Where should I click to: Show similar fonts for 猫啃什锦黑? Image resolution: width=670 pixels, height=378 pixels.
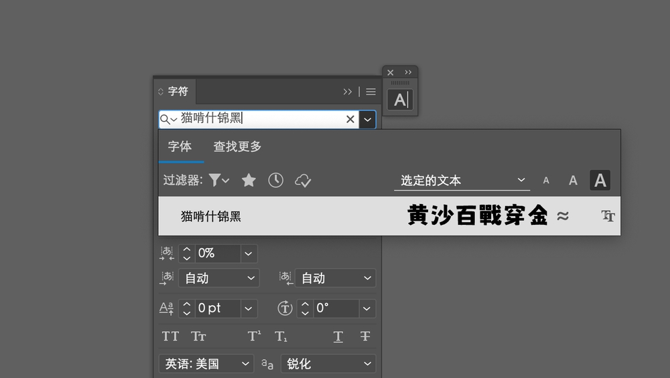(x=563, y=216)
